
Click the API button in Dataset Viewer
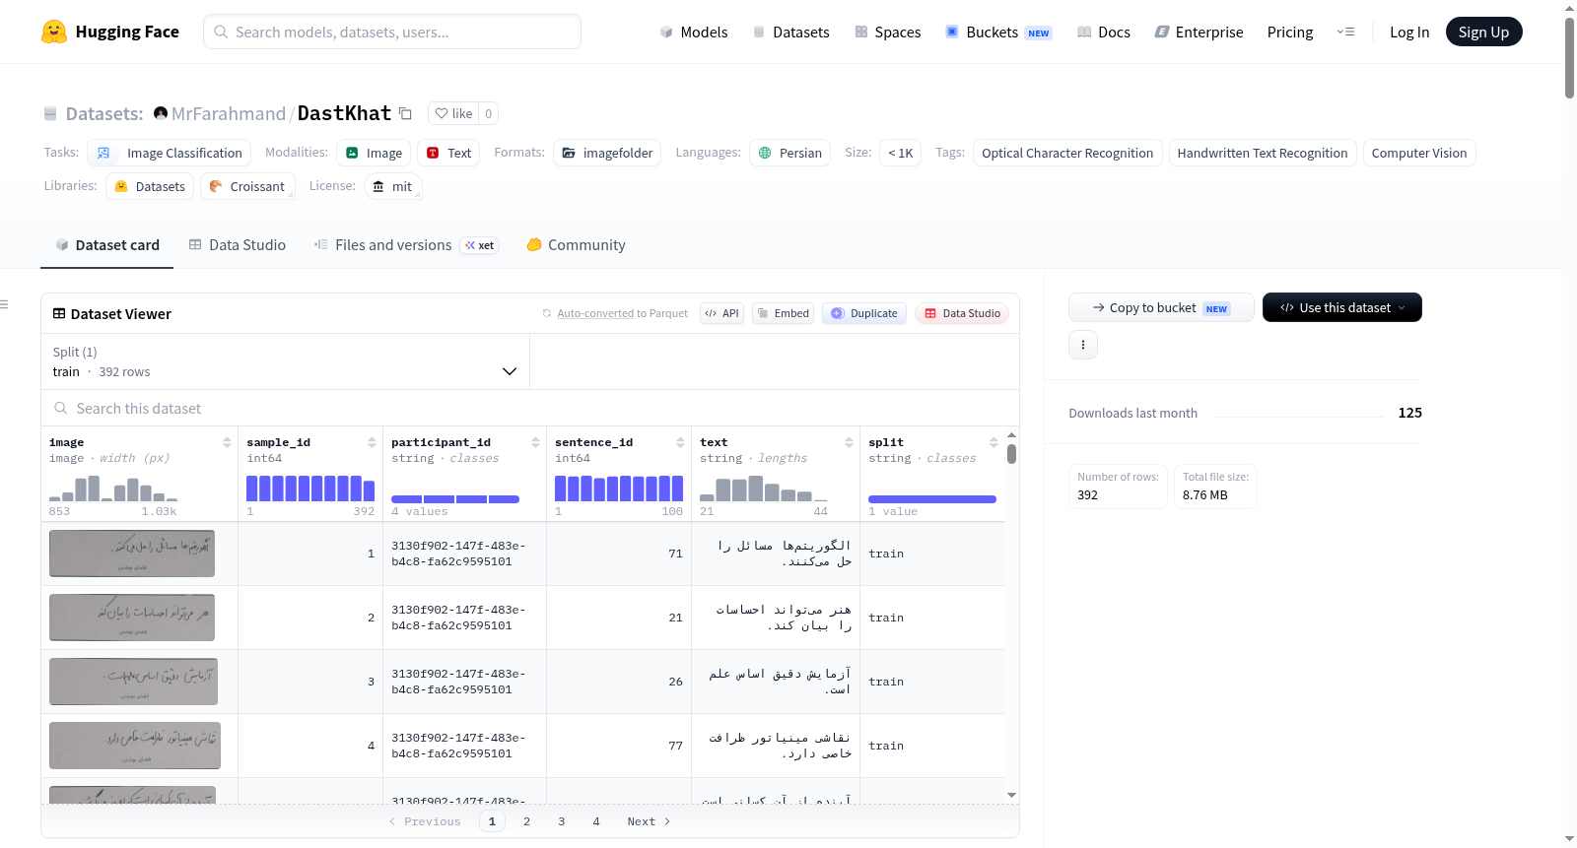(721, 313)
